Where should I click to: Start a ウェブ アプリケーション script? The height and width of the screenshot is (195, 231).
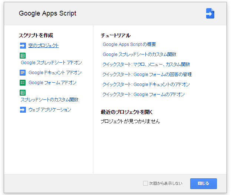[50, 110]
